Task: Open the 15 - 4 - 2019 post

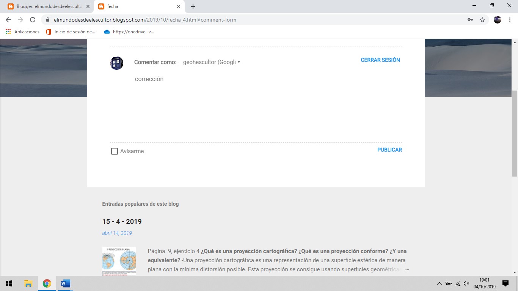Action: 122,221
